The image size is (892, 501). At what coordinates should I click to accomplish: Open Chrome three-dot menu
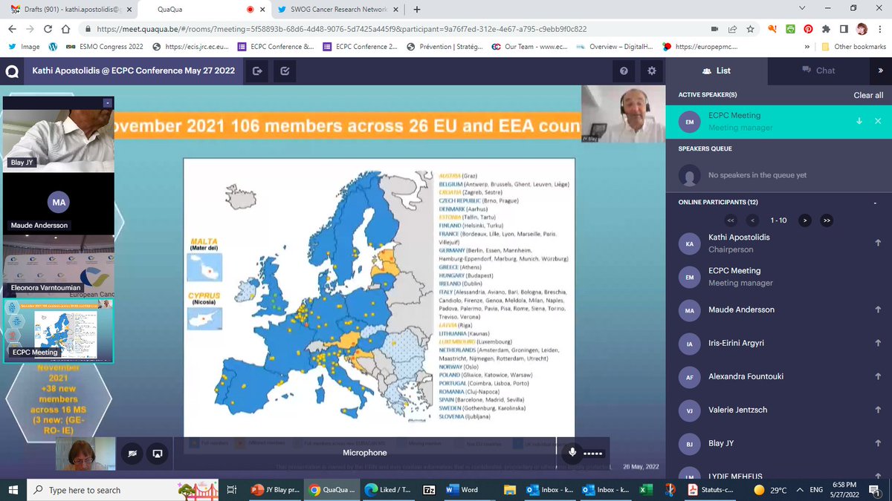pyautogui.click(x=881, y=29)
